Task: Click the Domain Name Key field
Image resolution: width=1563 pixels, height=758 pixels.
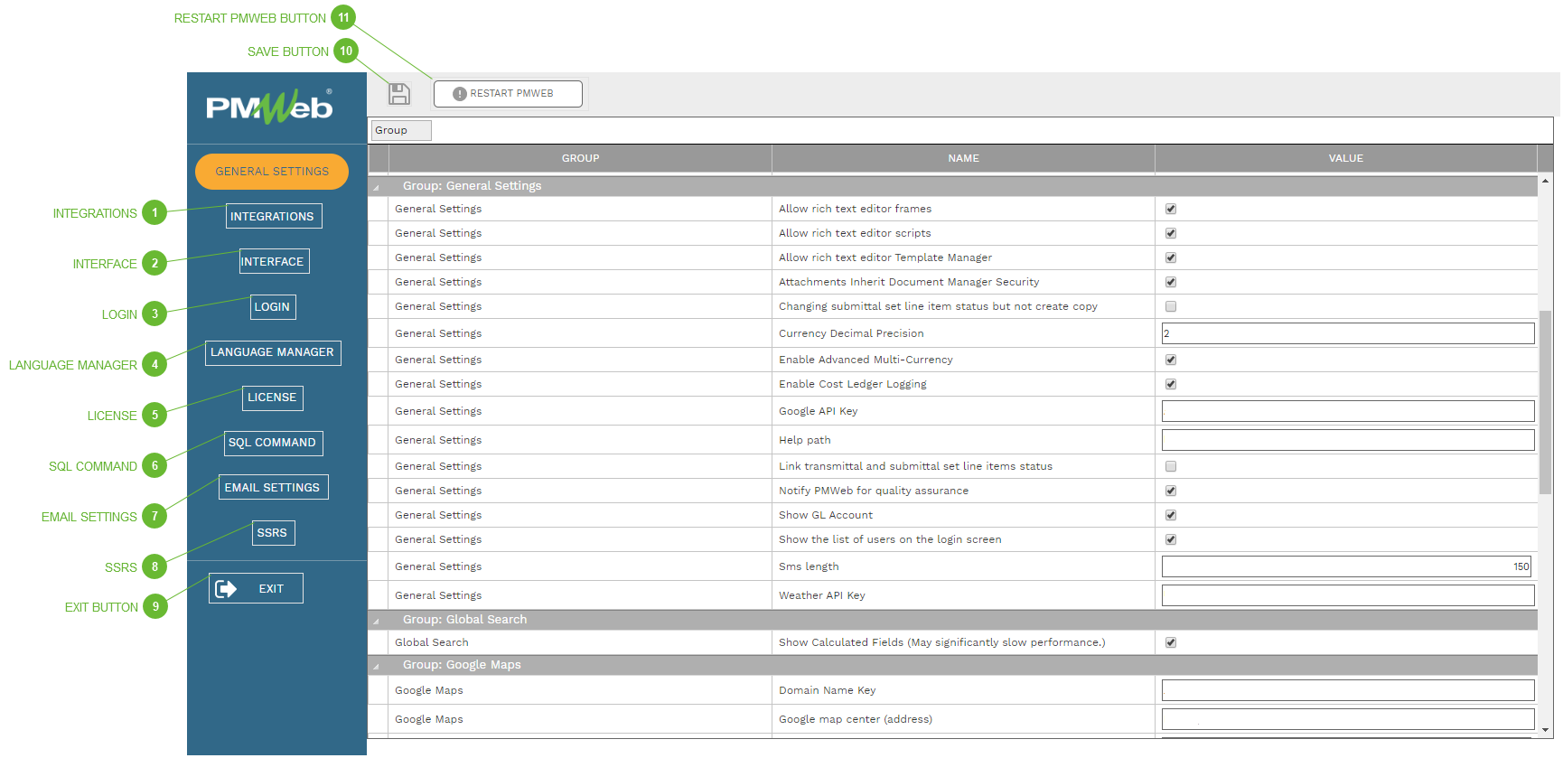Action: click(1348, 690)
